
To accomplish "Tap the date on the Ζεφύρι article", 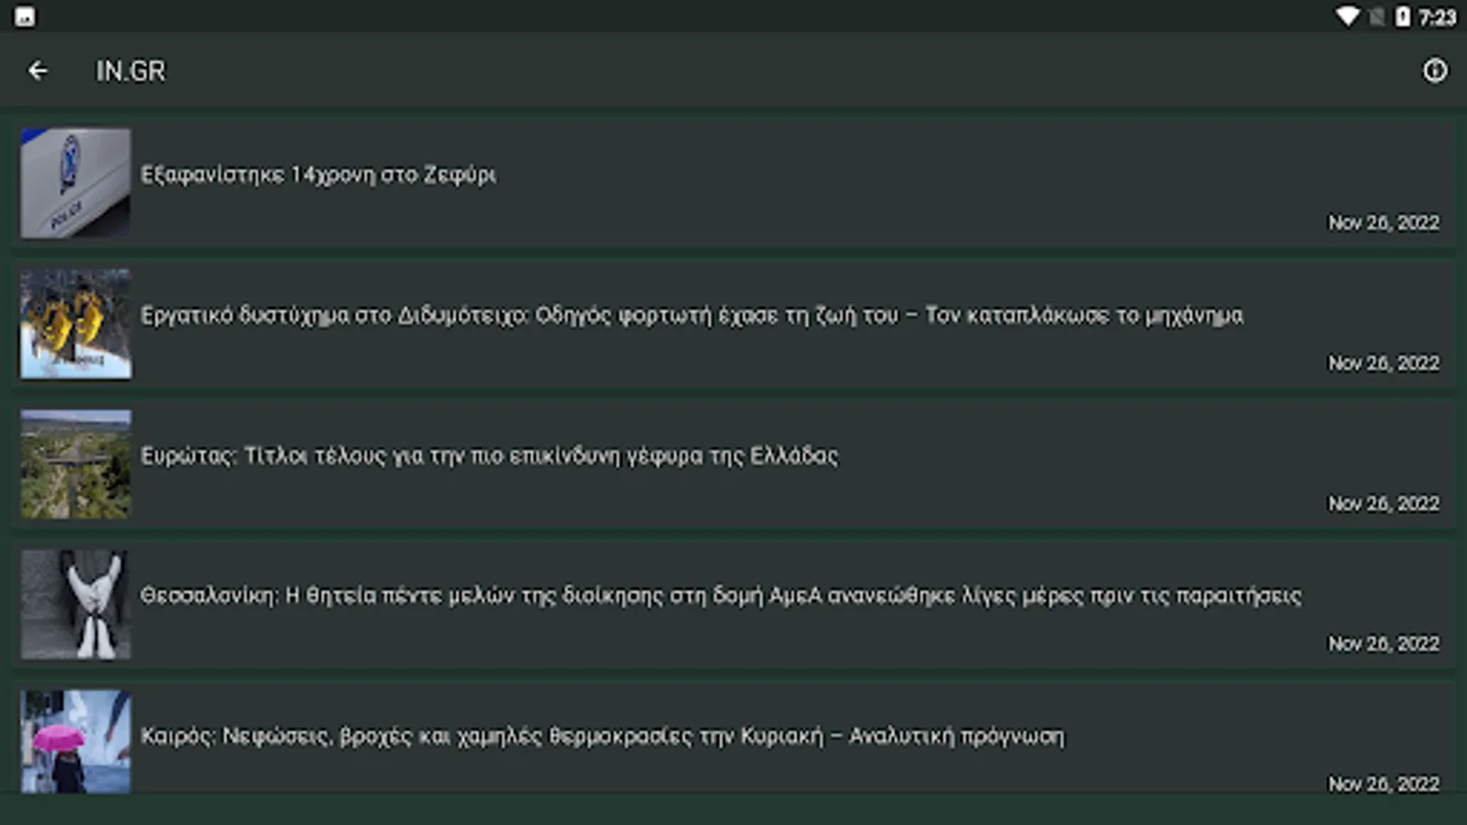I will pos(1384,223).
